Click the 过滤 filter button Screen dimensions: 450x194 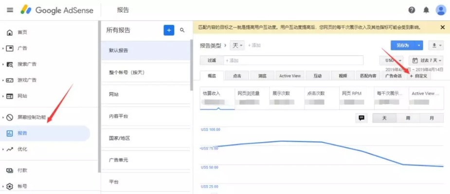click(x=212, y=60)
